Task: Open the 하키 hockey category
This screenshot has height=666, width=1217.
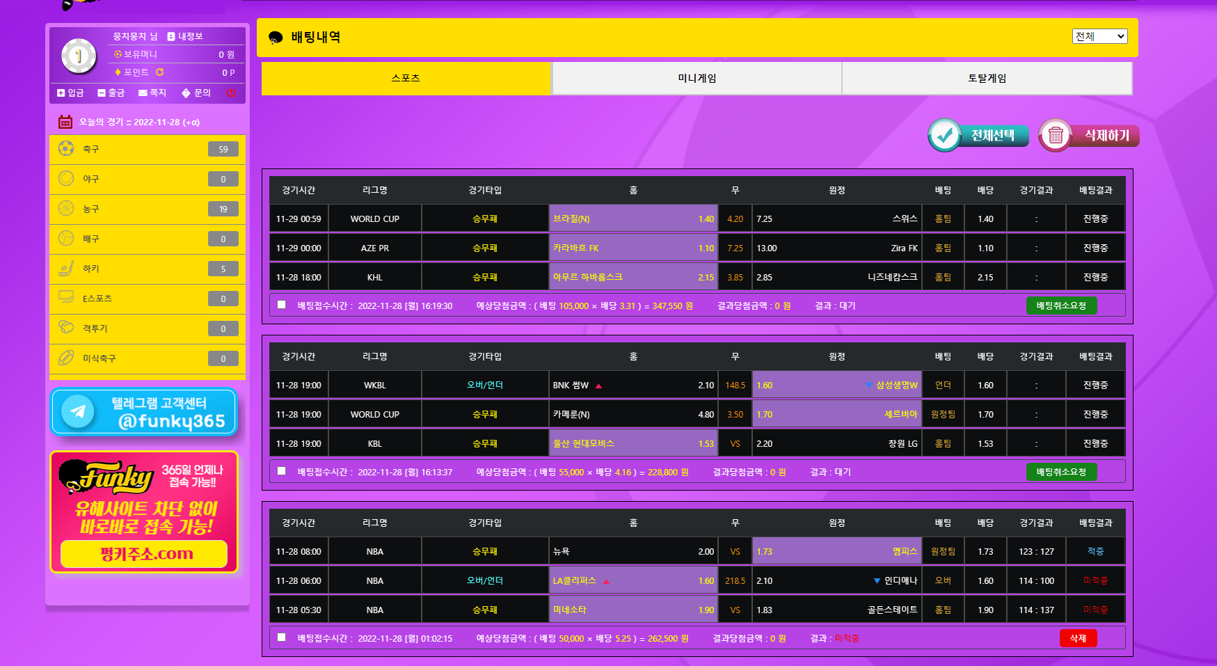Action: [x=148, y=269]
